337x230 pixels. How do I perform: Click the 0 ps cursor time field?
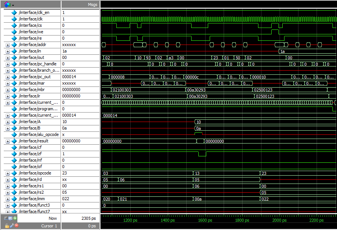pyautogui.click(x=91, y=226)
